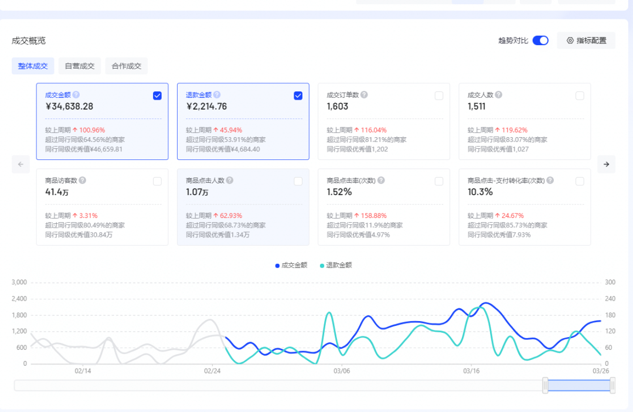This screenshot has width=633, height=412.
Task: Toggle 退款金额 series in chart legend
Action: (x=336, y=265)
